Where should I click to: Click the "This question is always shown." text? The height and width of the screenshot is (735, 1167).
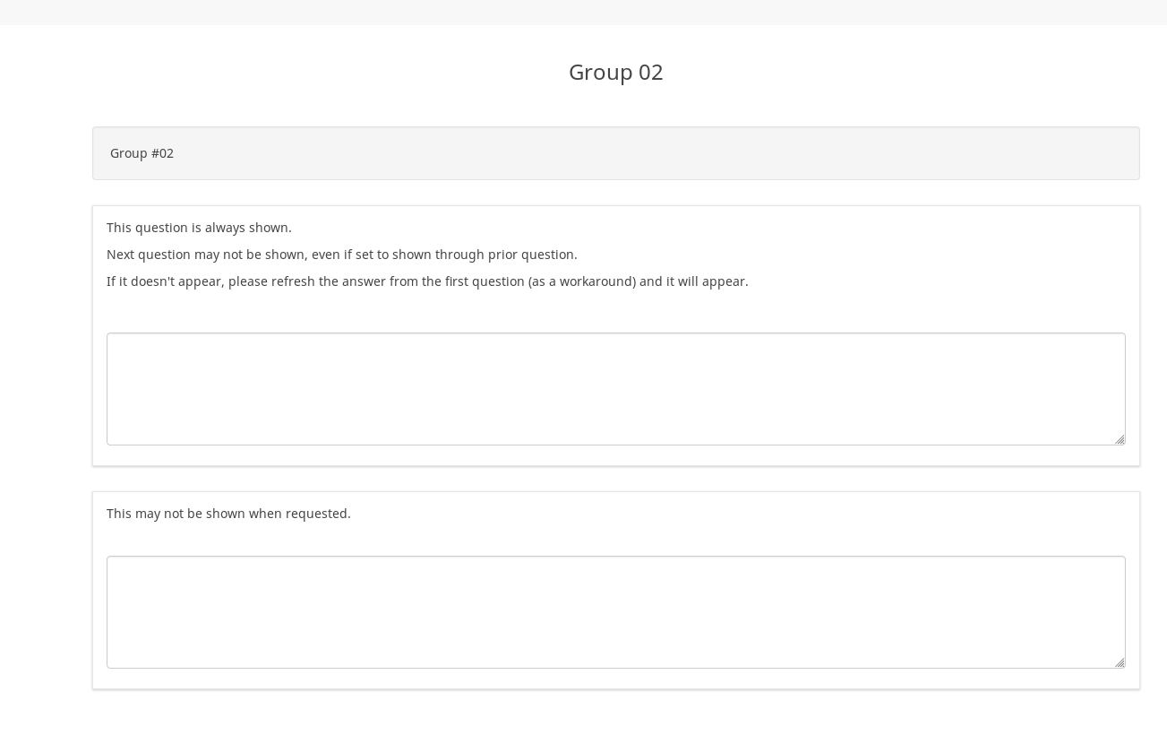coord(199,228)
